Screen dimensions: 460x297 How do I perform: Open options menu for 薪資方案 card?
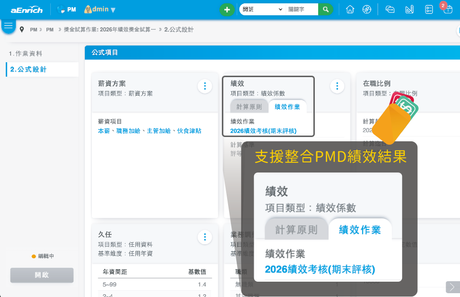(x=205, y=86)
